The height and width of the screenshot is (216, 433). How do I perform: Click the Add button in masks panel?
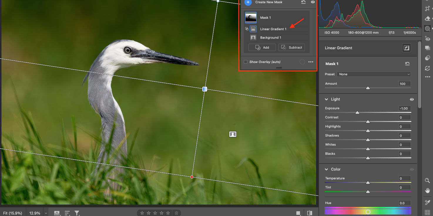click(262, 47)
